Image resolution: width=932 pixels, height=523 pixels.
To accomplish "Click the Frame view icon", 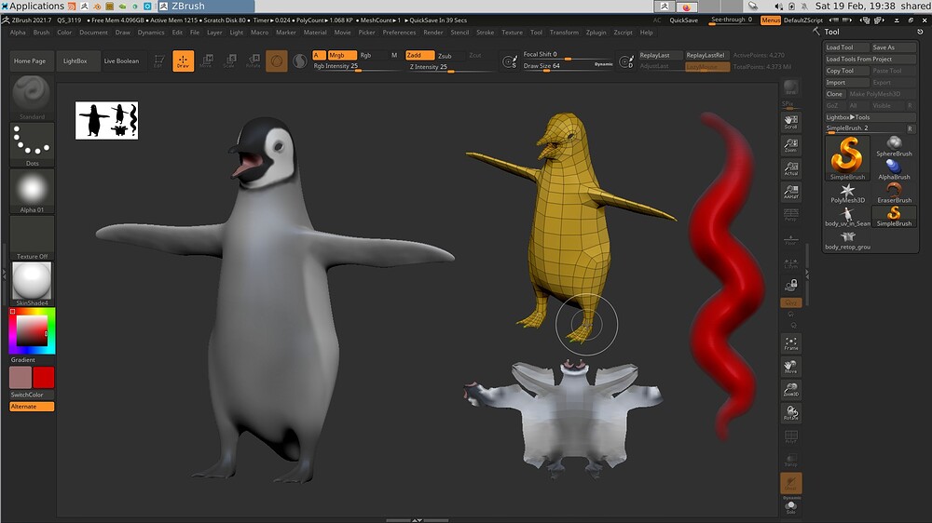I will click(x=790, y=343).
